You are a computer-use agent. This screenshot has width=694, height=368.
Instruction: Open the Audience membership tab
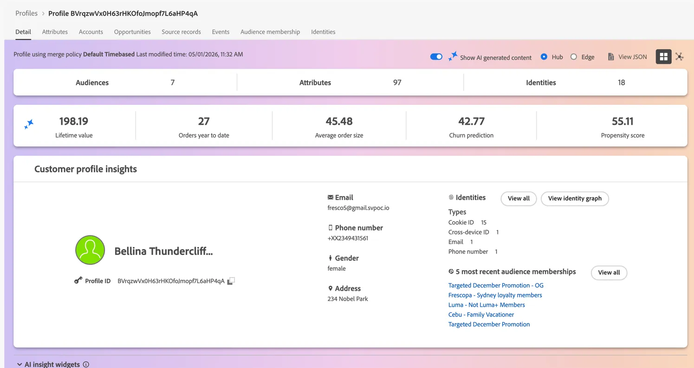(x=270, y=32)
